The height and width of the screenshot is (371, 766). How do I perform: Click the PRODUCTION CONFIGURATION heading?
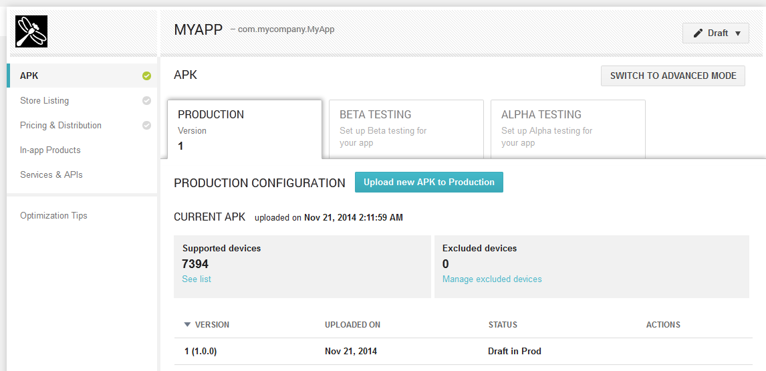[259, 182]
